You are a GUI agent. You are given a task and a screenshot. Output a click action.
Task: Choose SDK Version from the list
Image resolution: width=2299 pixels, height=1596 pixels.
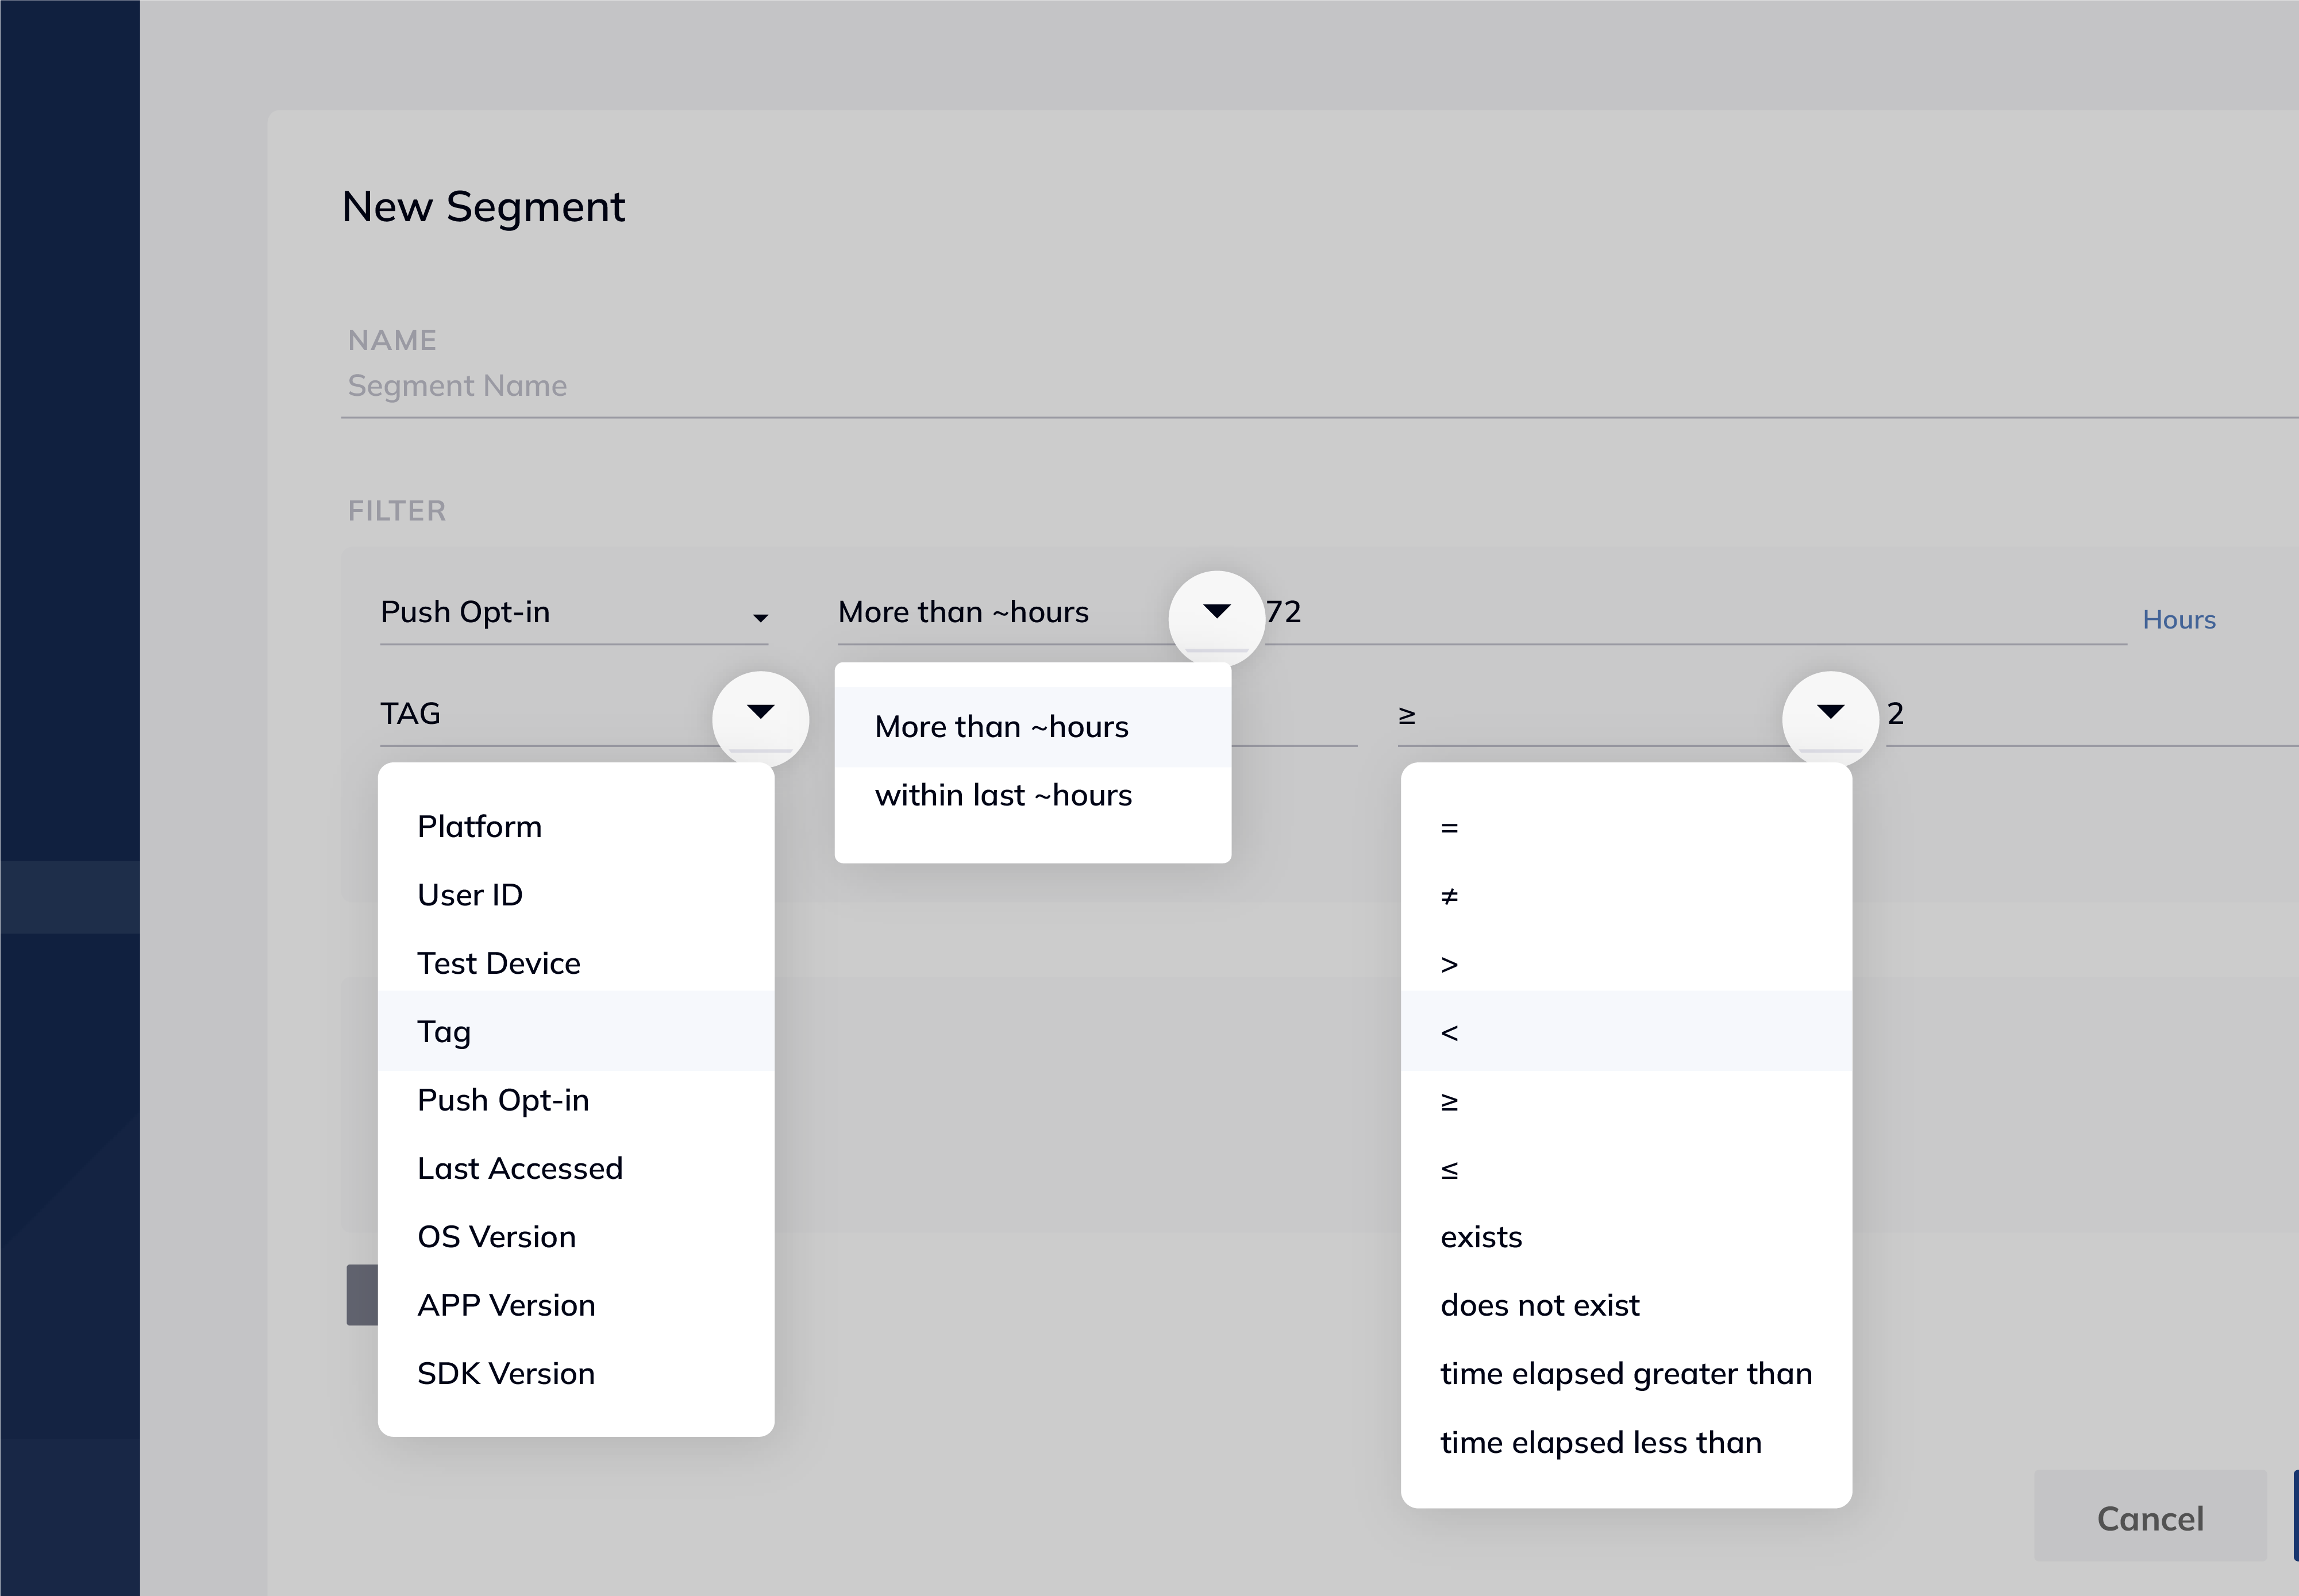click(x=506, y=1373)
